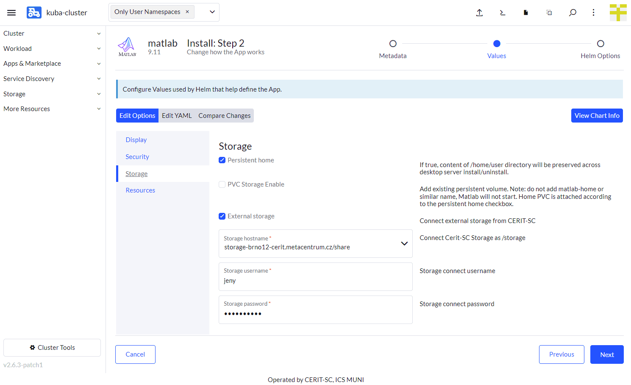This screenshot has width=631, height=385.
Task: Expand the Storage hostname dropdown
Action: pos(404,243)
